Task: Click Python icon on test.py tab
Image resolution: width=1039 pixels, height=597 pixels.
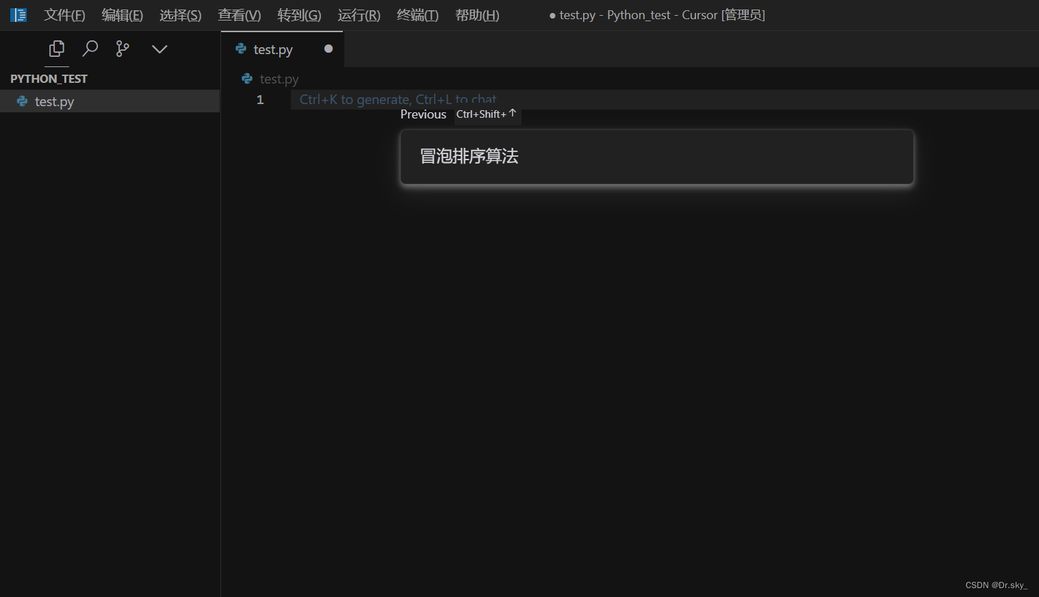Action: (x=241, y=49)
